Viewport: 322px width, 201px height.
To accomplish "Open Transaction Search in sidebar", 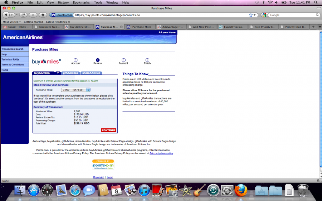I will tap(15, 49).
